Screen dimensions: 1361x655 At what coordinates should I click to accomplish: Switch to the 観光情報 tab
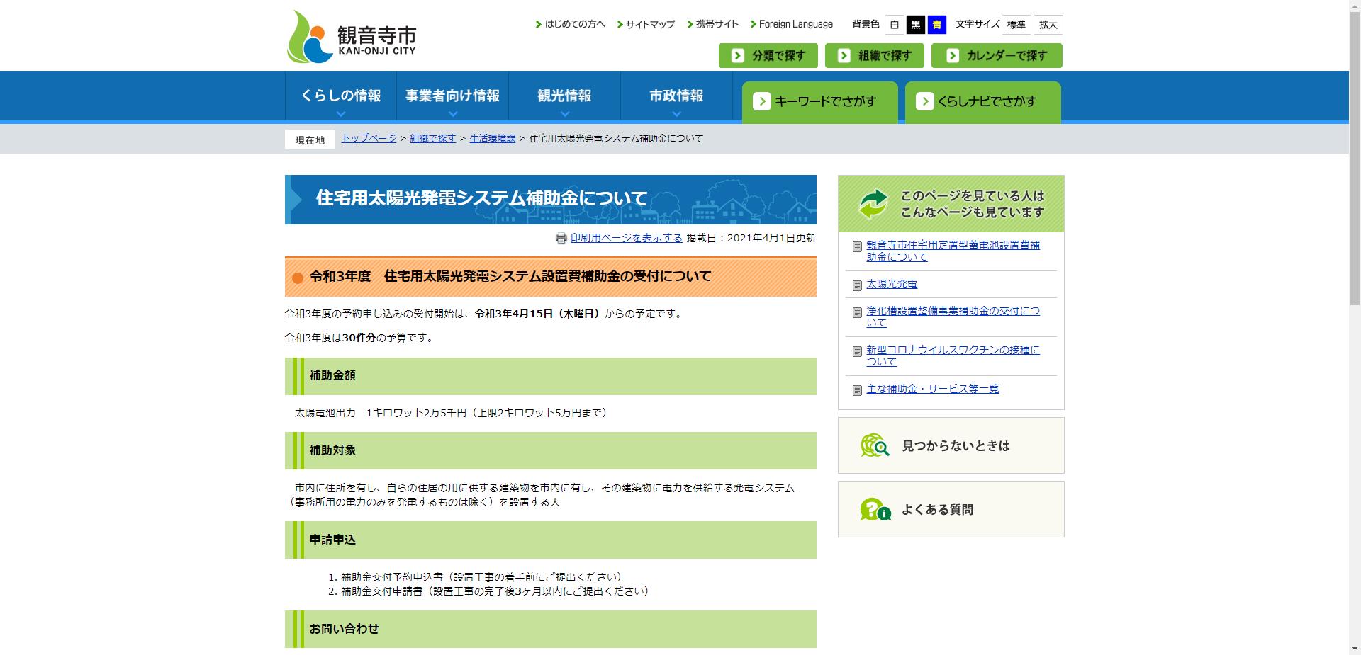pos(564,96)
